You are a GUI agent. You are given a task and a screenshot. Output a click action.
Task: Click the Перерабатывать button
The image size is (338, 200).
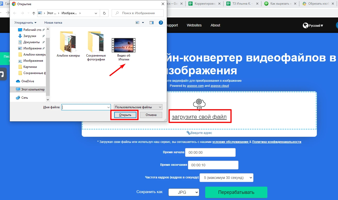[x=236, y=192]
